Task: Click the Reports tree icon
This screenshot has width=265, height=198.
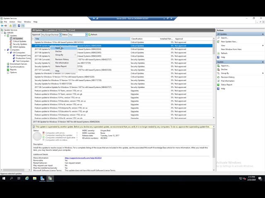Action: pyautogui.click(x=8, y=70)
